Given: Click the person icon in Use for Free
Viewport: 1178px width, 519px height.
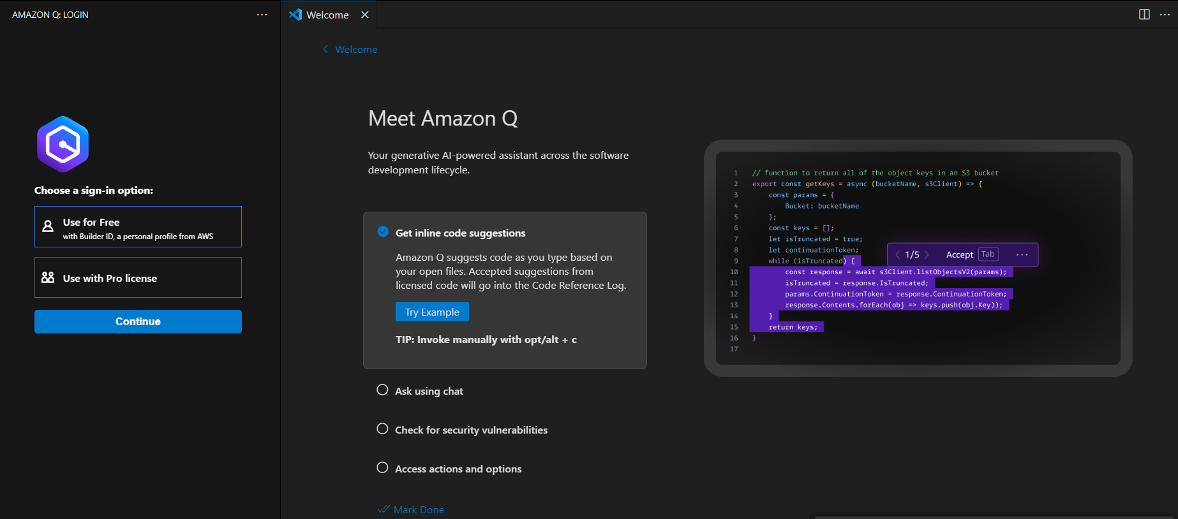Looking at the screenshot, I should click(48, 226).
